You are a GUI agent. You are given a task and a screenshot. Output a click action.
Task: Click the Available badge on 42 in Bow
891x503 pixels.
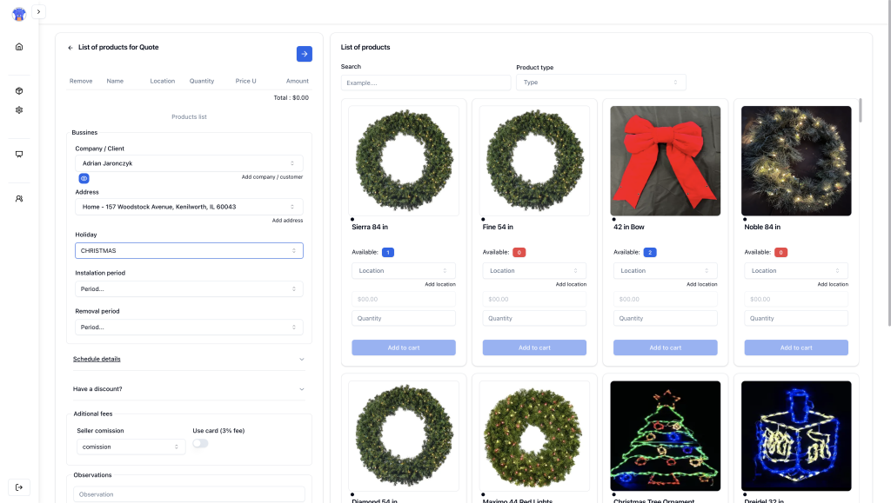650,252
